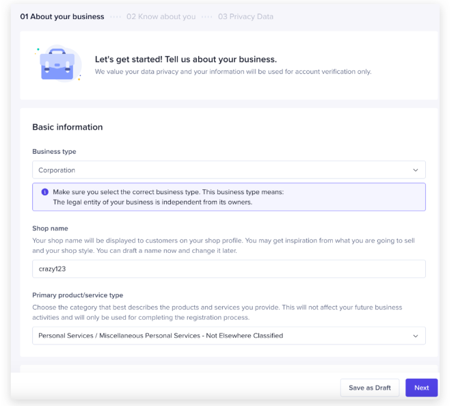Click the purple info icon in notice
The height and width of the screenshot is (406, 458).
tap(45, 192)
